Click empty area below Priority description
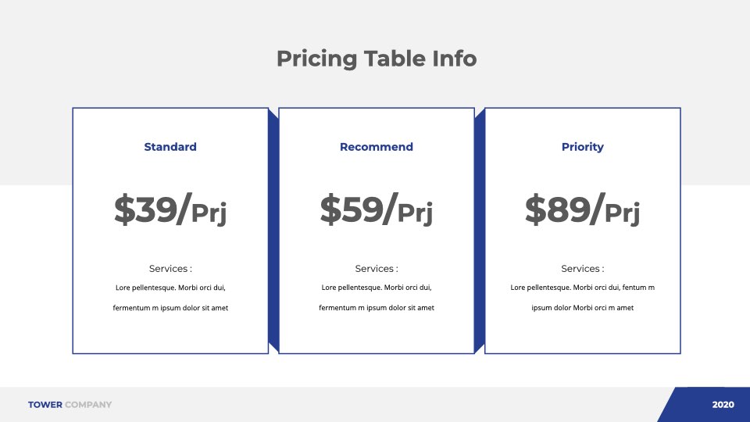Screen dimensions: 750x422 tap(583, 334)
